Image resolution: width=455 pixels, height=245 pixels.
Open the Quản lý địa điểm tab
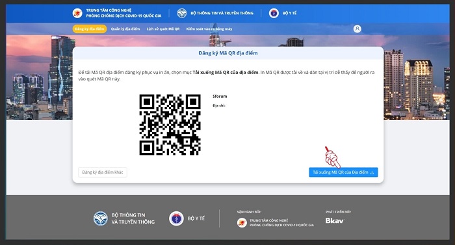point(125,29)
